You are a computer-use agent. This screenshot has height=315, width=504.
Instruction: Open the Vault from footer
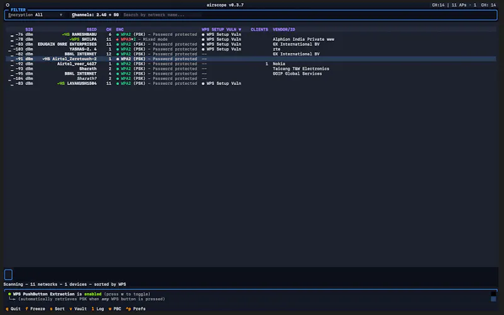[x=78, y=309]
